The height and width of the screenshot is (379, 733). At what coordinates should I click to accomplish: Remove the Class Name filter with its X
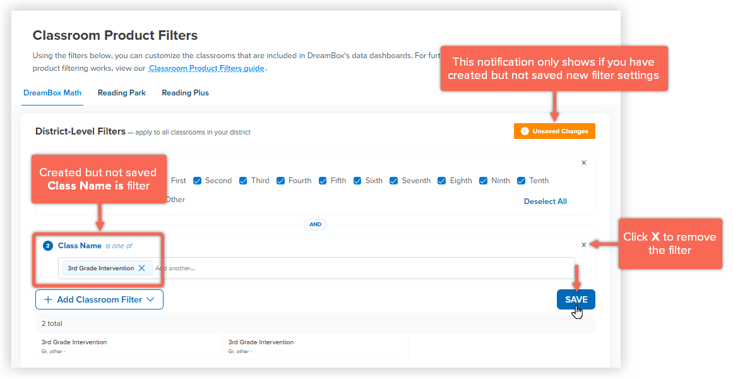click(x=584, y=244)
